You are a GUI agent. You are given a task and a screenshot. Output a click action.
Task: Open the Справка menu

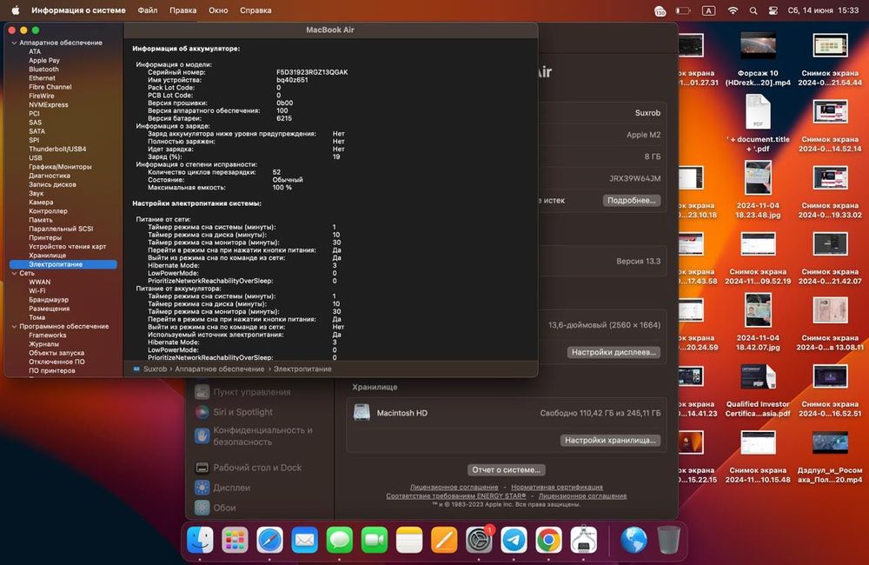tap(255, 10)
